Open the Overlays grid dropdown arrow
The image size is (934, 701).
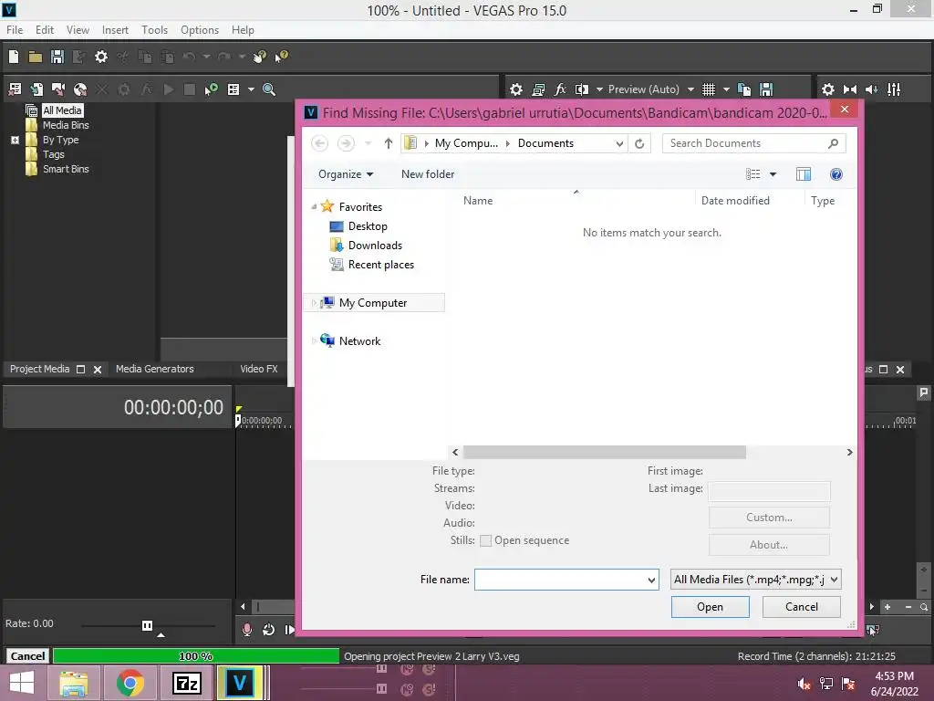click(726, 89)
